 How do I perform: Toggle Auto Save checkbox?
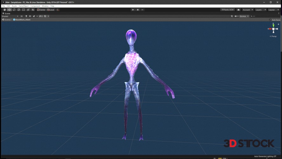(270, 20)
